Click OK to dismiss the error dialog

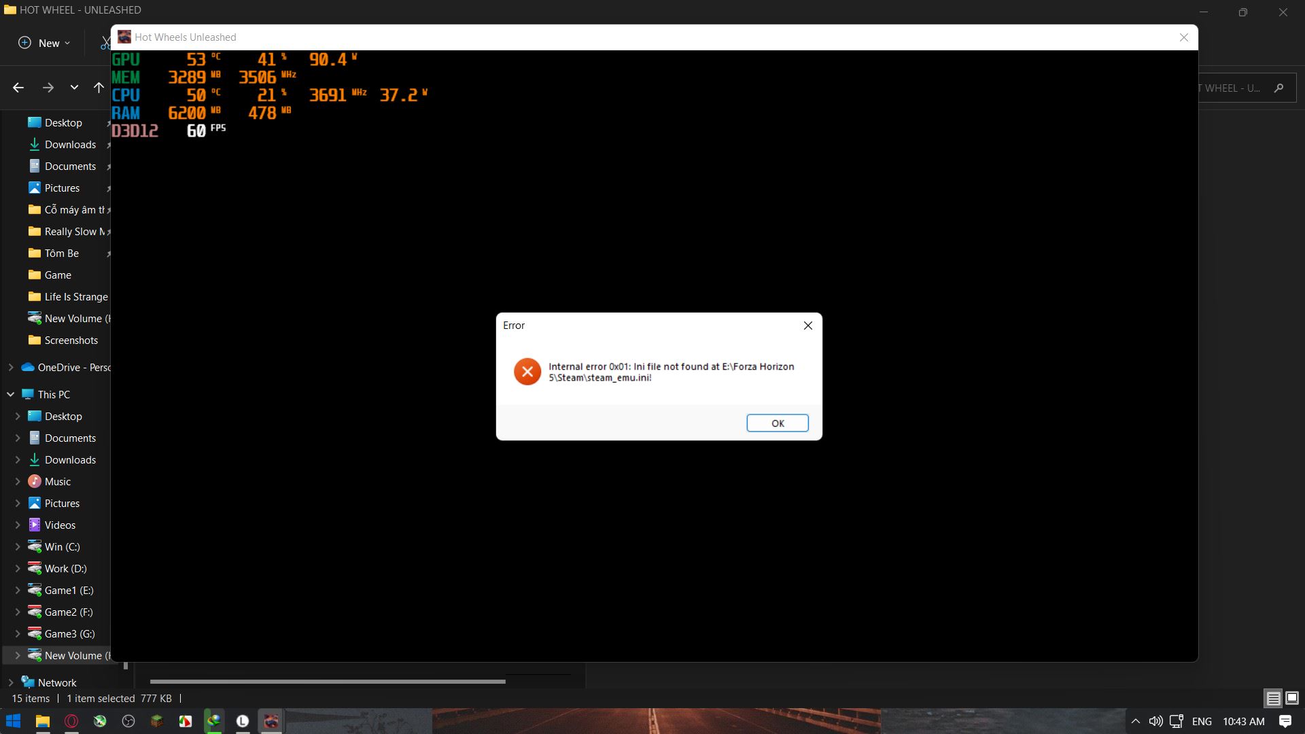point(776,422)
